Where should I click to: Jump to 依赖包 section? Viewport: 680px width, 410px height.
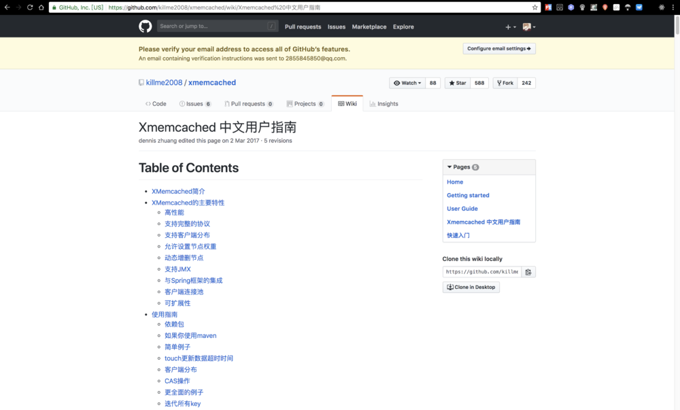174,324
